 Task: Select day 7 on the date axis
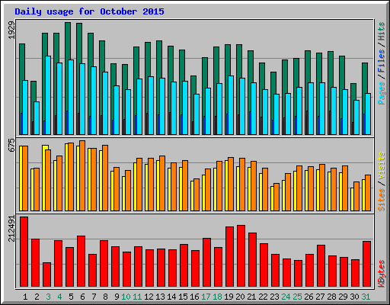(94, 297)
